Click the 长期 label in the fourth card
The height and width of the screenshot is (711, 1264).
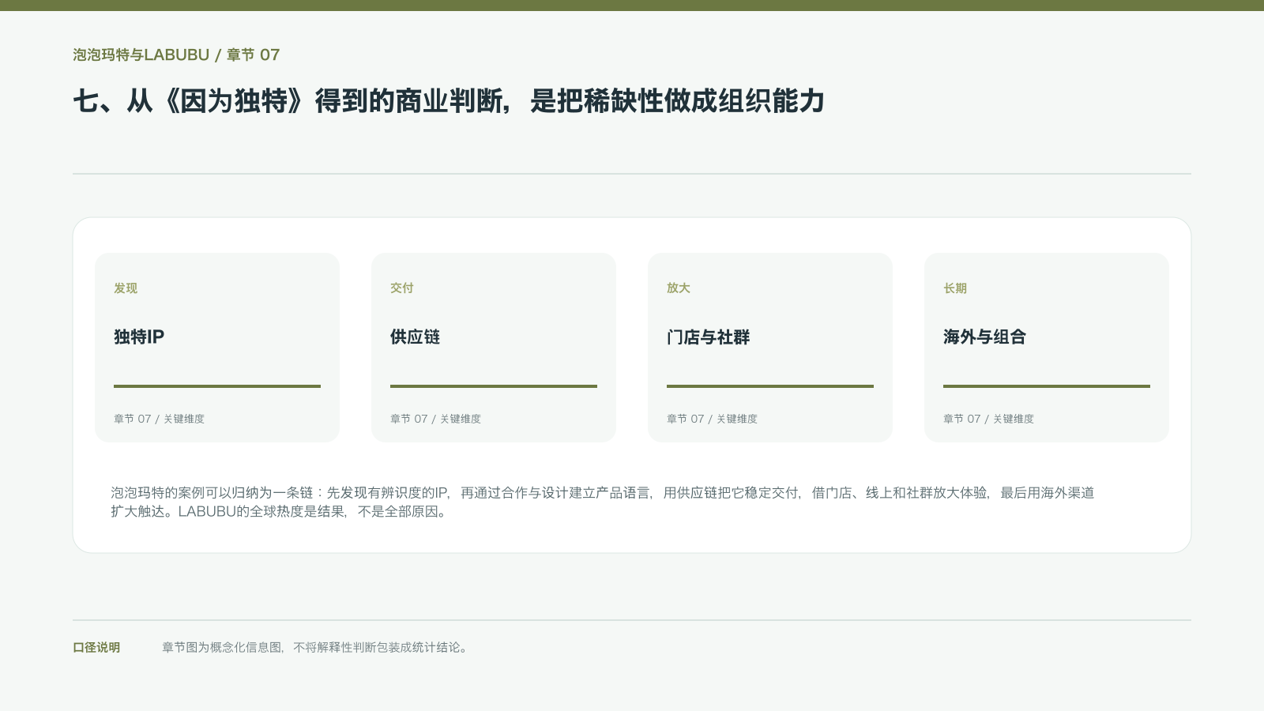(x=955, y=288)
